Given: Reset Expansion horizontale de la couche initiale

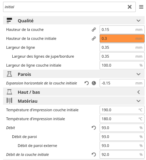Looking at the screenshot, I should pyautogui.click(x=87, y=83).
